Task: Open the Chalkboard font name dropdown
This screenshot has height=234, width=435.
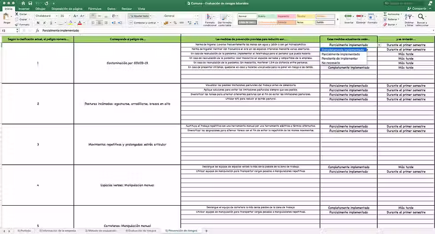Action: coord(57,16)
